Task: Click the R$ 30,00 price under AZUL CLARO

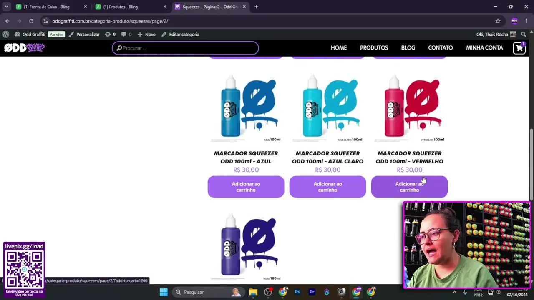Action: 327,170
